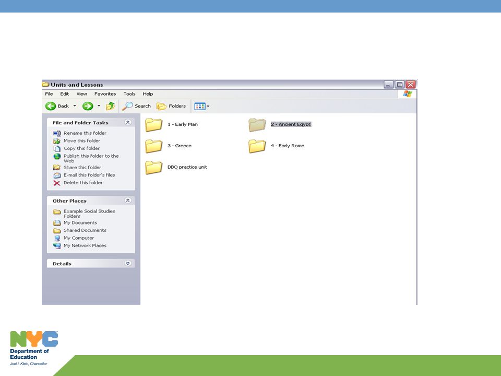Click the Views grid icon

pyautogui.click(x=200, y=106)
